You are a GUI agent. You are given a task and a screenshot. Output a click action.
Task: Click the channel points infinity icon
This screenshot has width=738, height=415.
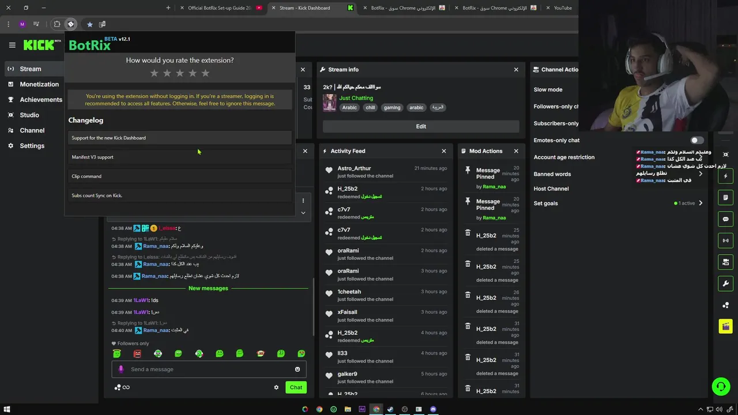(x=122, y=387)
